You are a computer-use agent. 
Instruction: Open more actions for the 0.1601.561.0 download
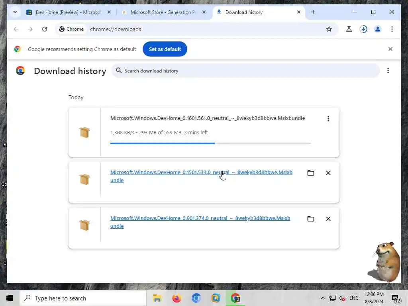pyautogui.click(x=328, y=119)
